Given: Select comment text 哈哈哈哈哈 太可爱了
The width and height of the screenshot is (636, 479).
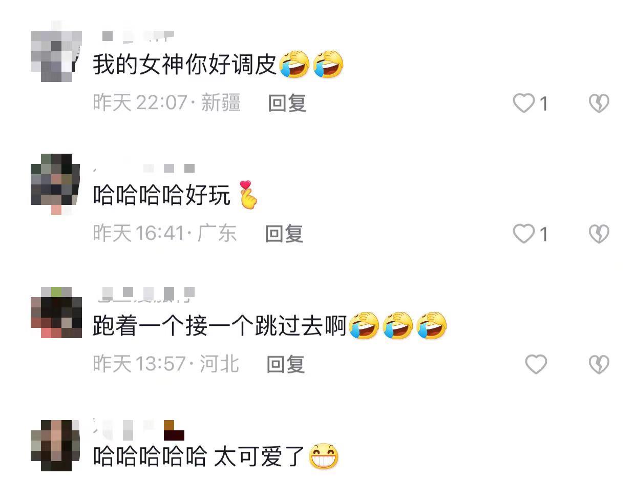Looking at the screenshot, I should 216,456.
